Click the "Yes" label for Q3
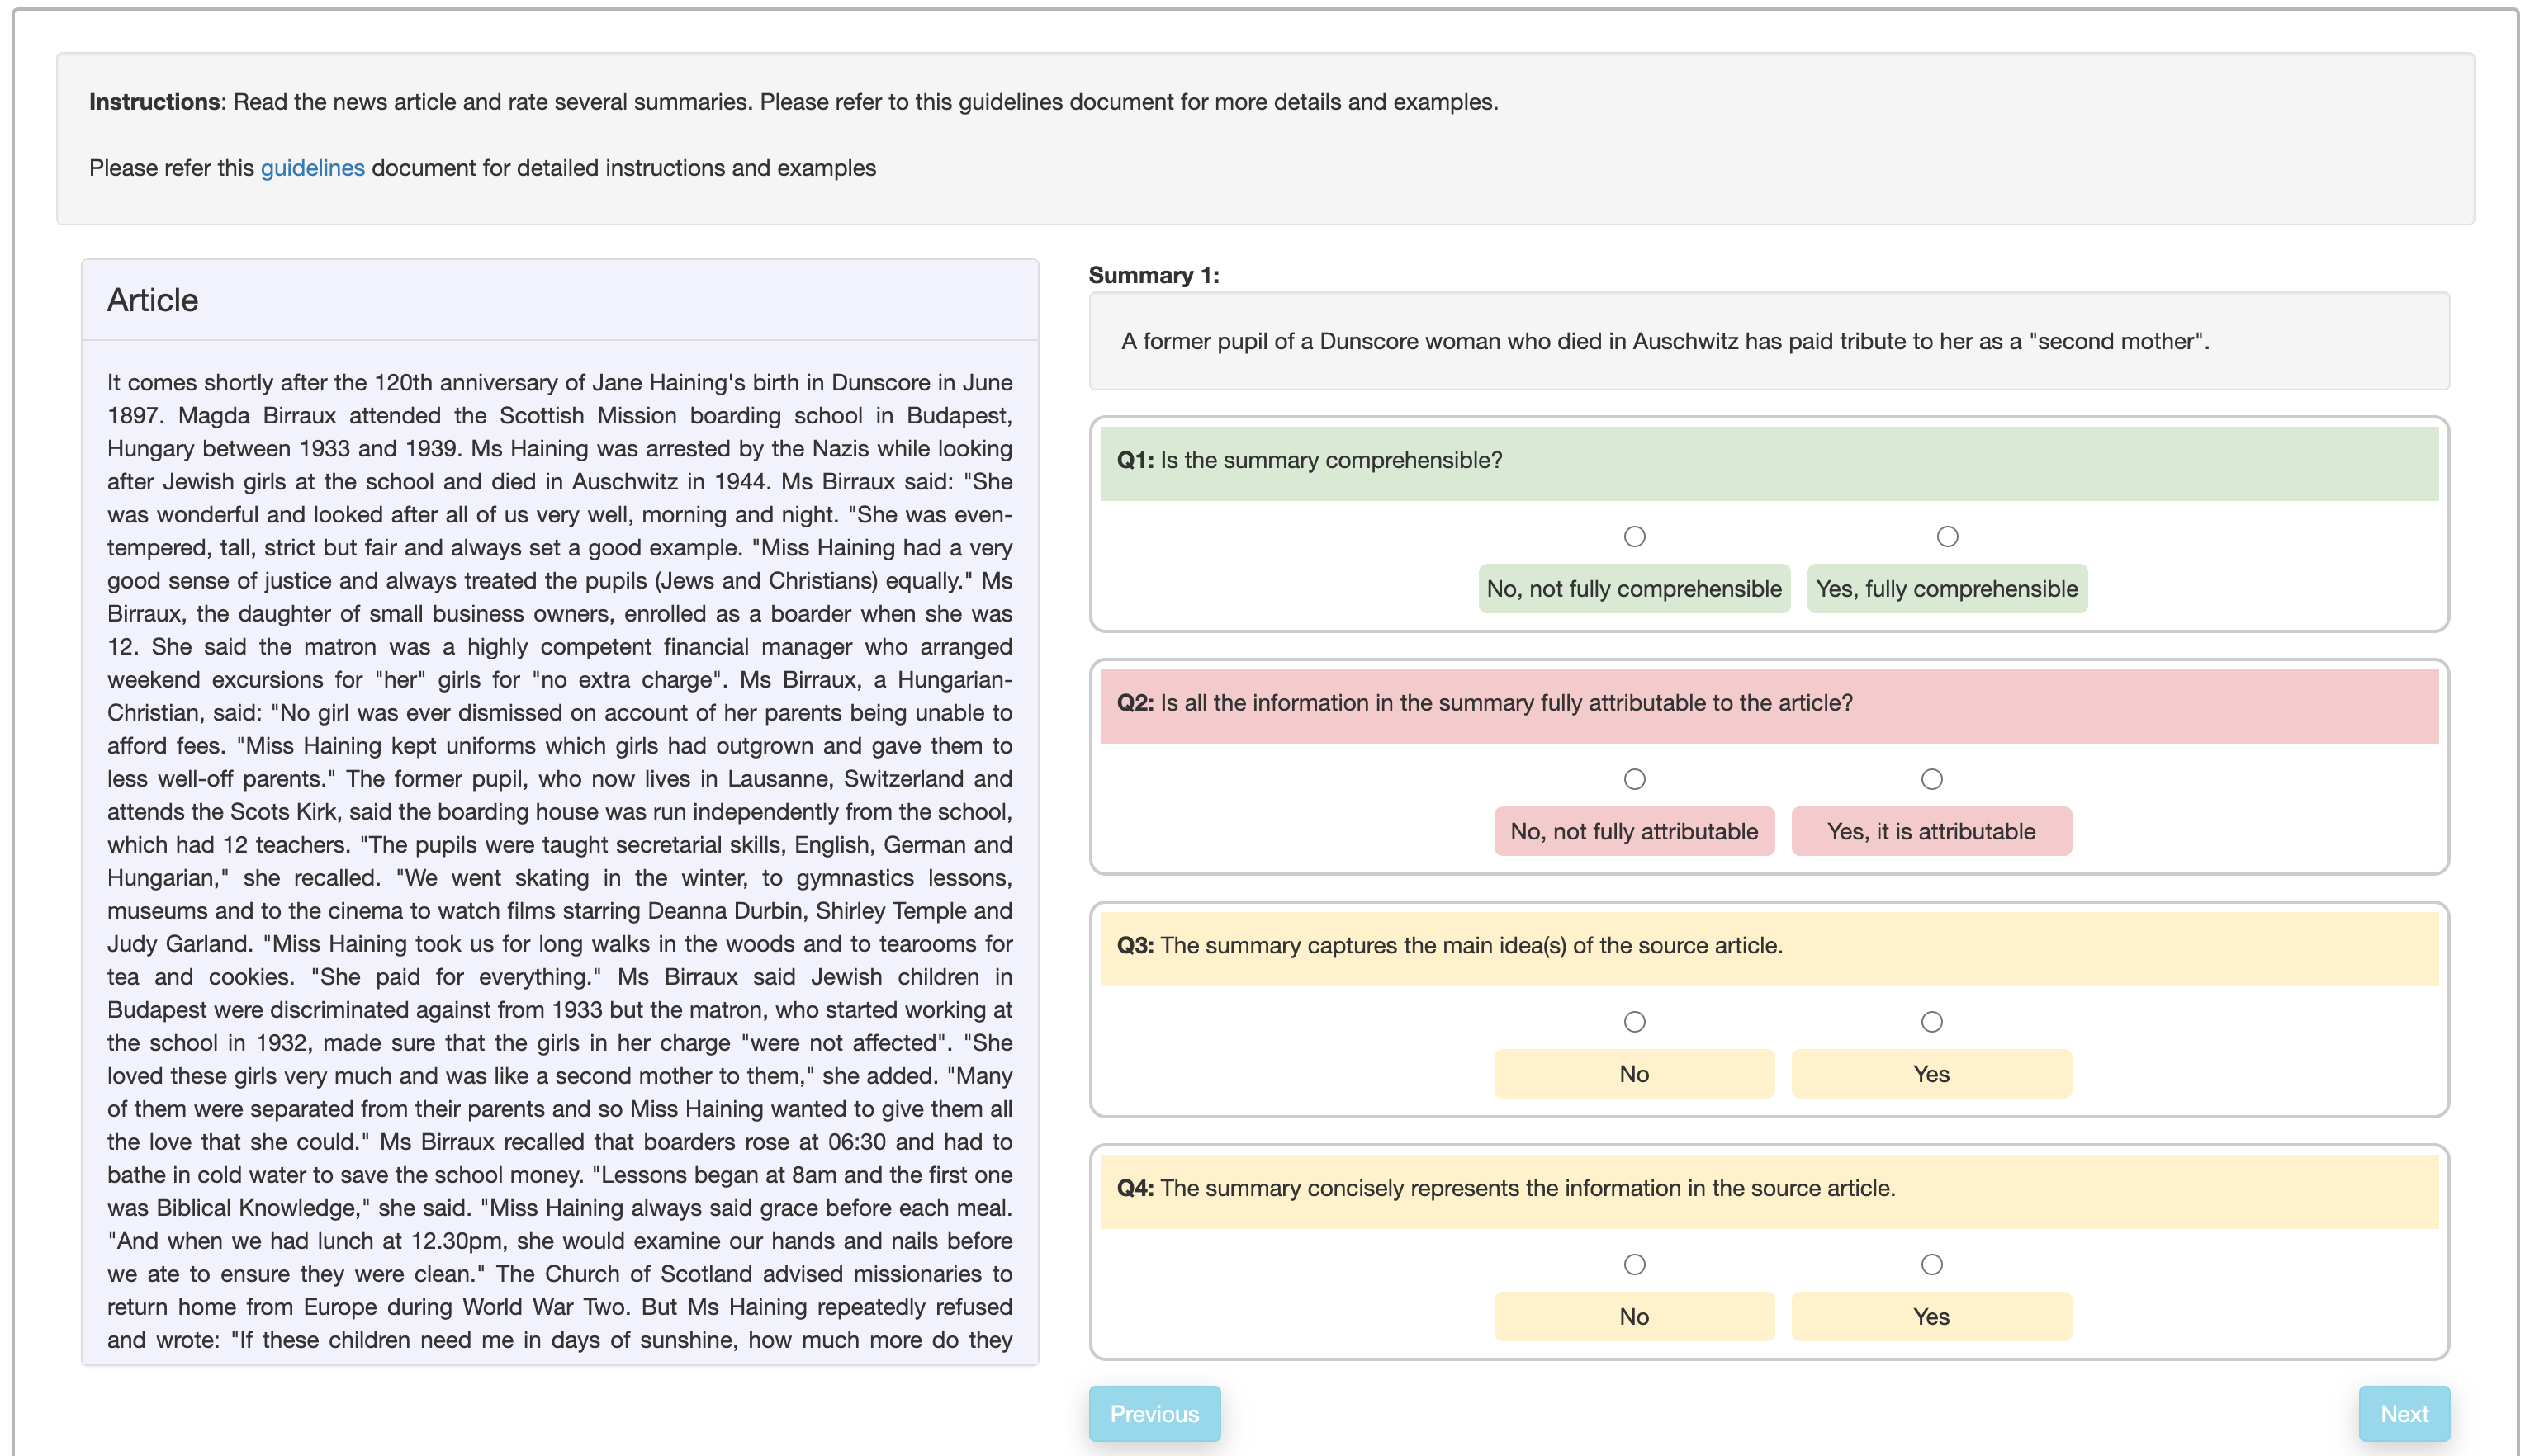The image size is (2530, 1456). coord(1931,1073)
